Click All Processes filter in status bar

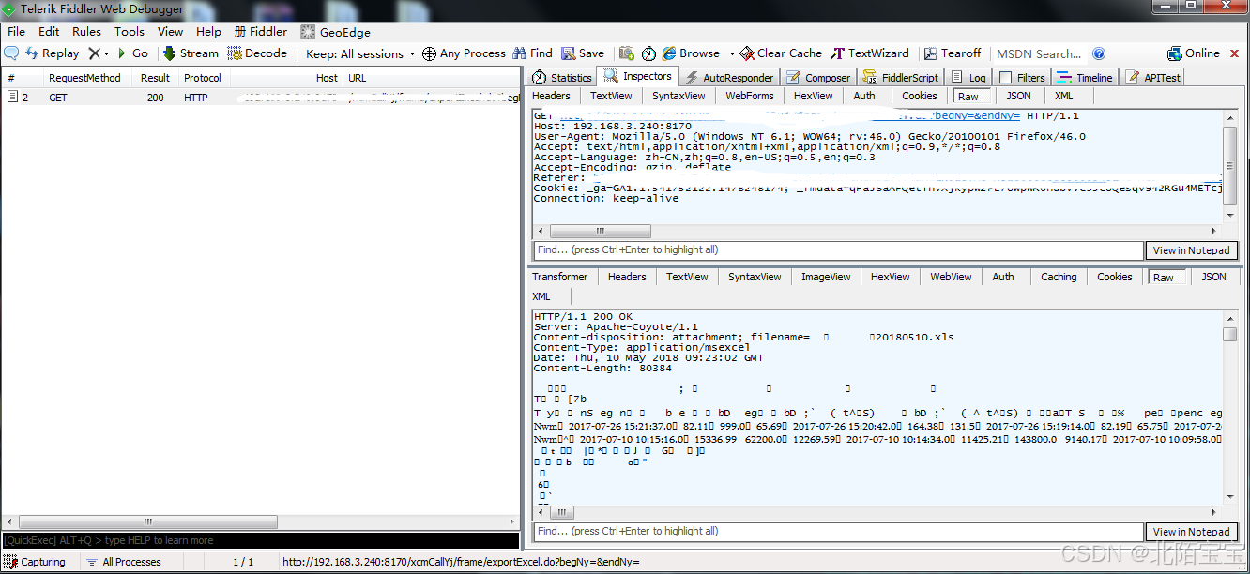(x=123, y=562)
